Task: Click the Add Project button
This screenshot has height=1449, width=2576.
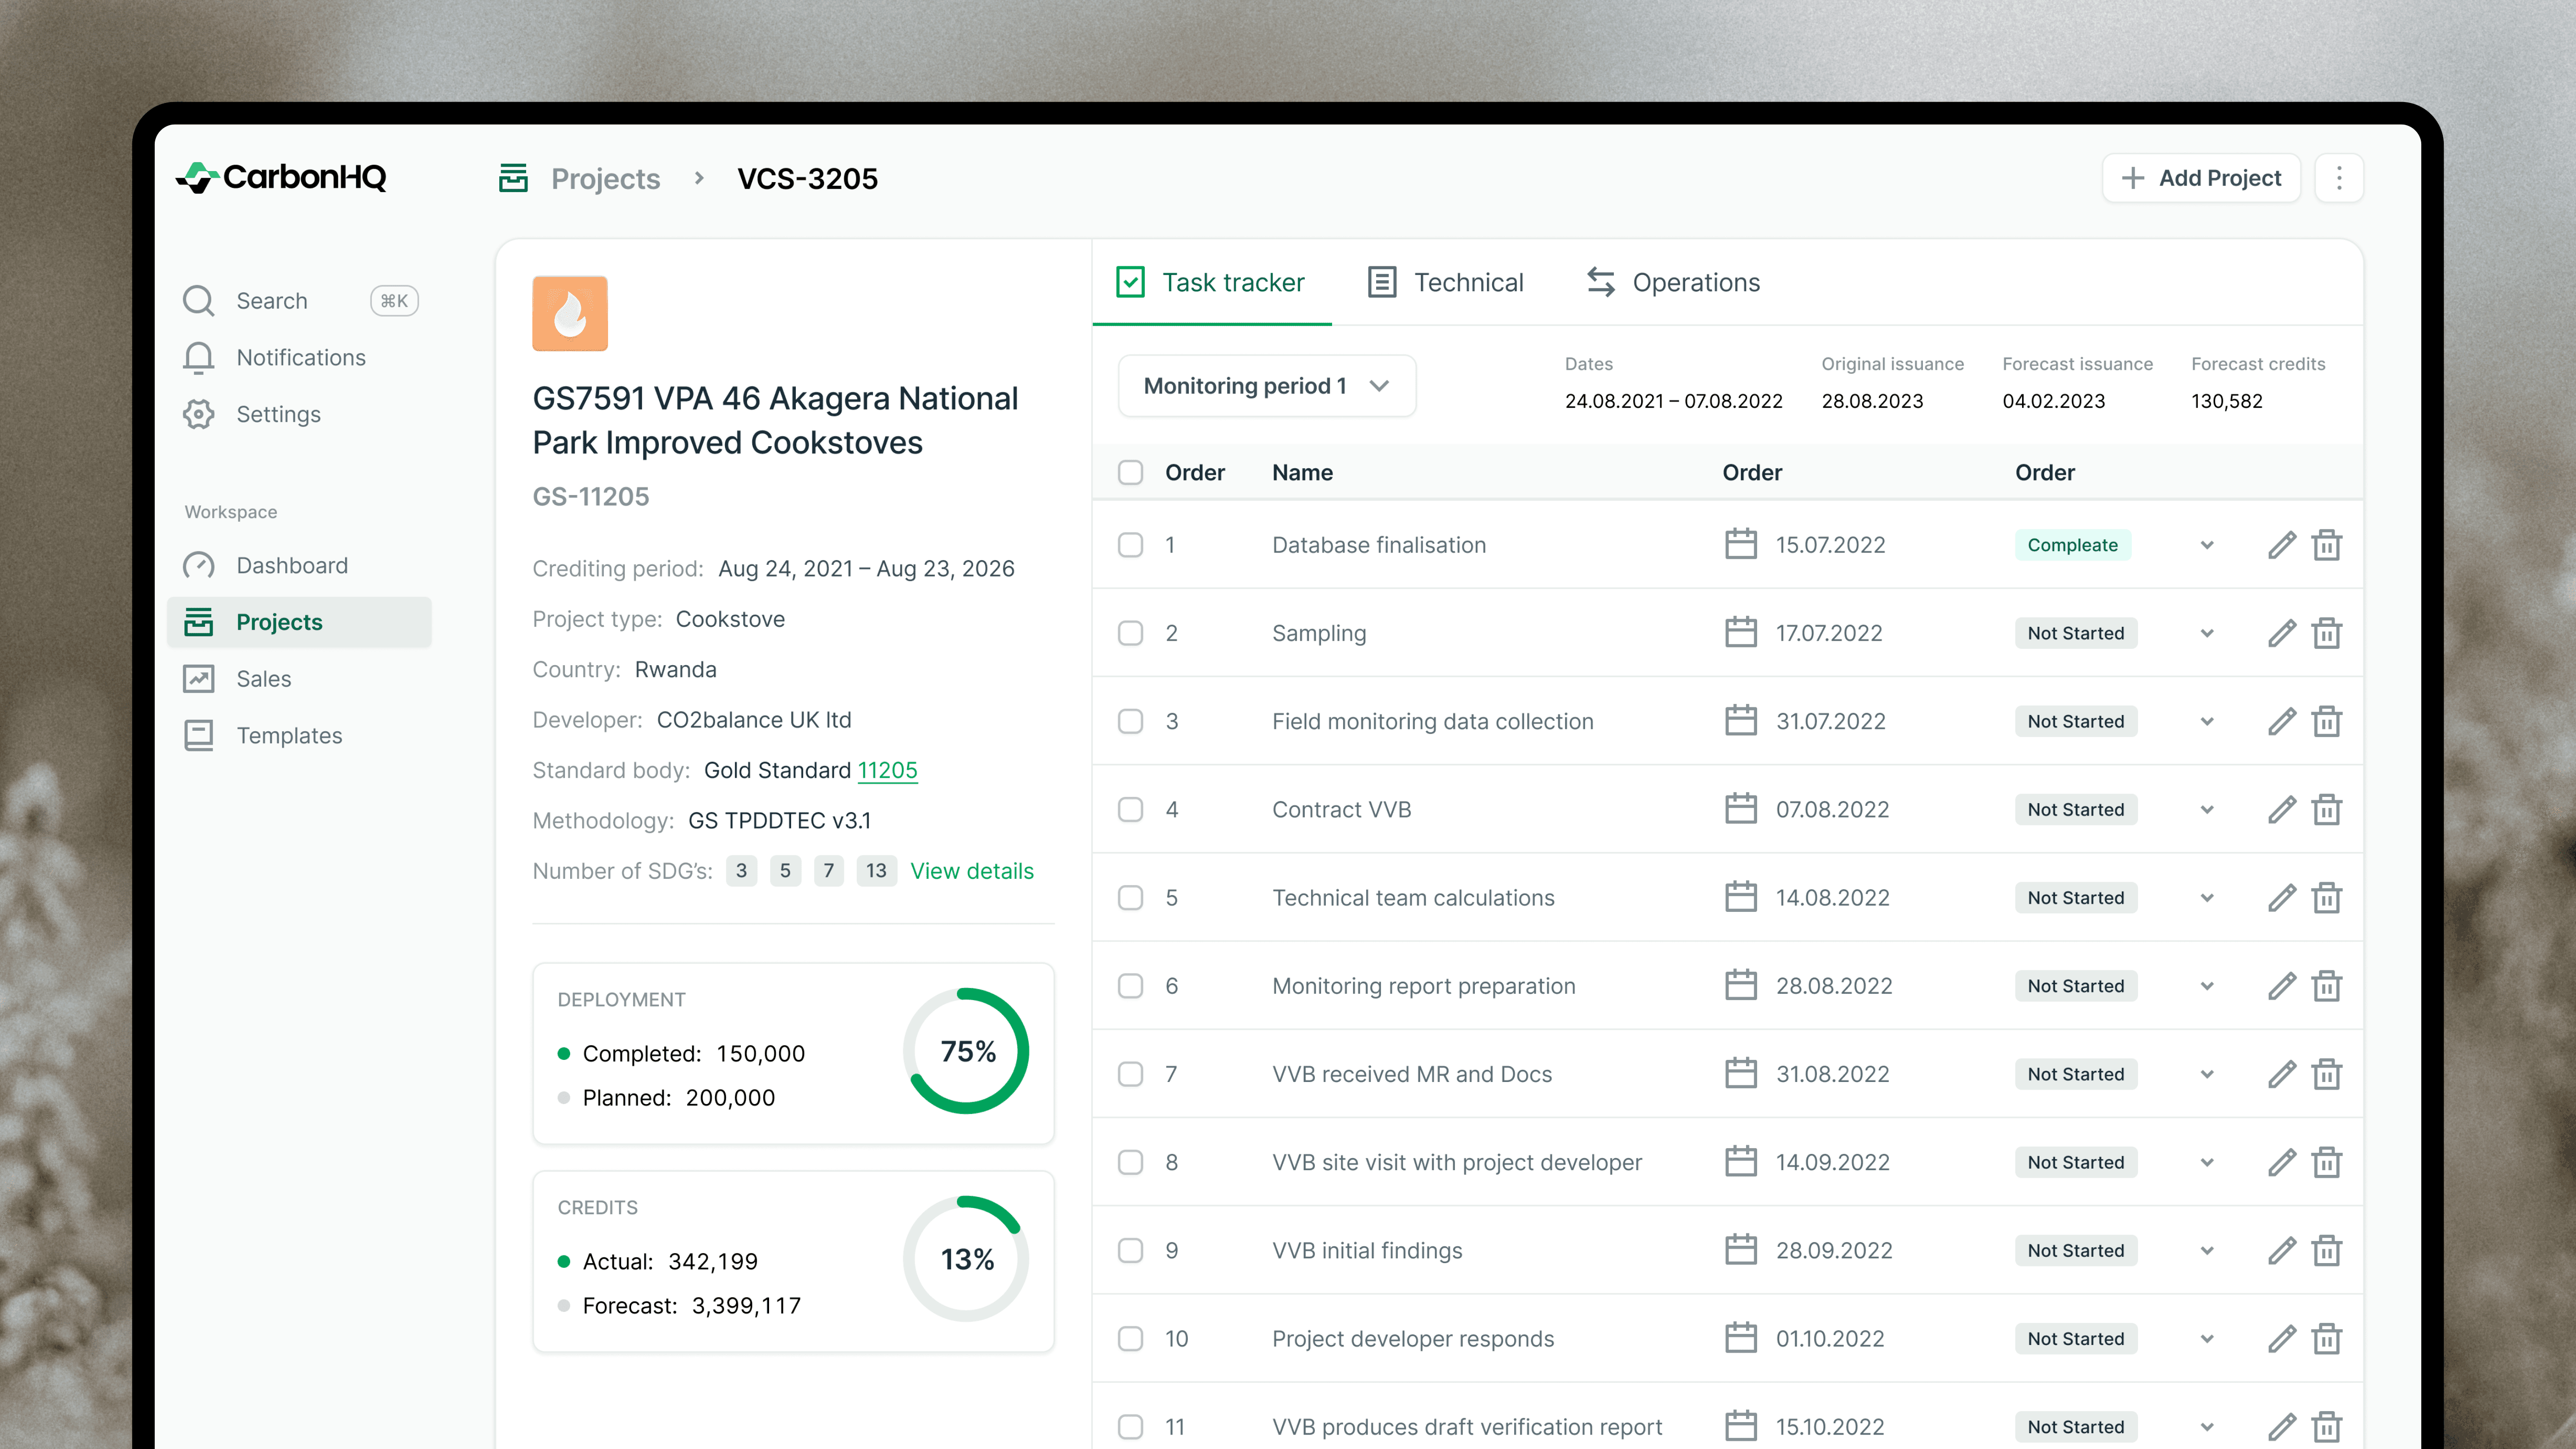Action: click(x=2201, y=178)
